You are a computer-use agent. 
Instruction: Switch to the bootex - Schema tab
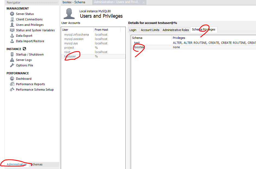click(x=74, y=2)
